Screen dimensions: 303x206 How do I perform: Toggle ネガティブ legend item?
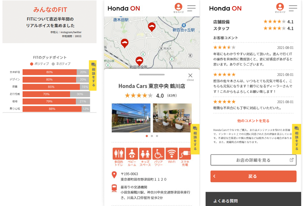click(x=61, y=64)
